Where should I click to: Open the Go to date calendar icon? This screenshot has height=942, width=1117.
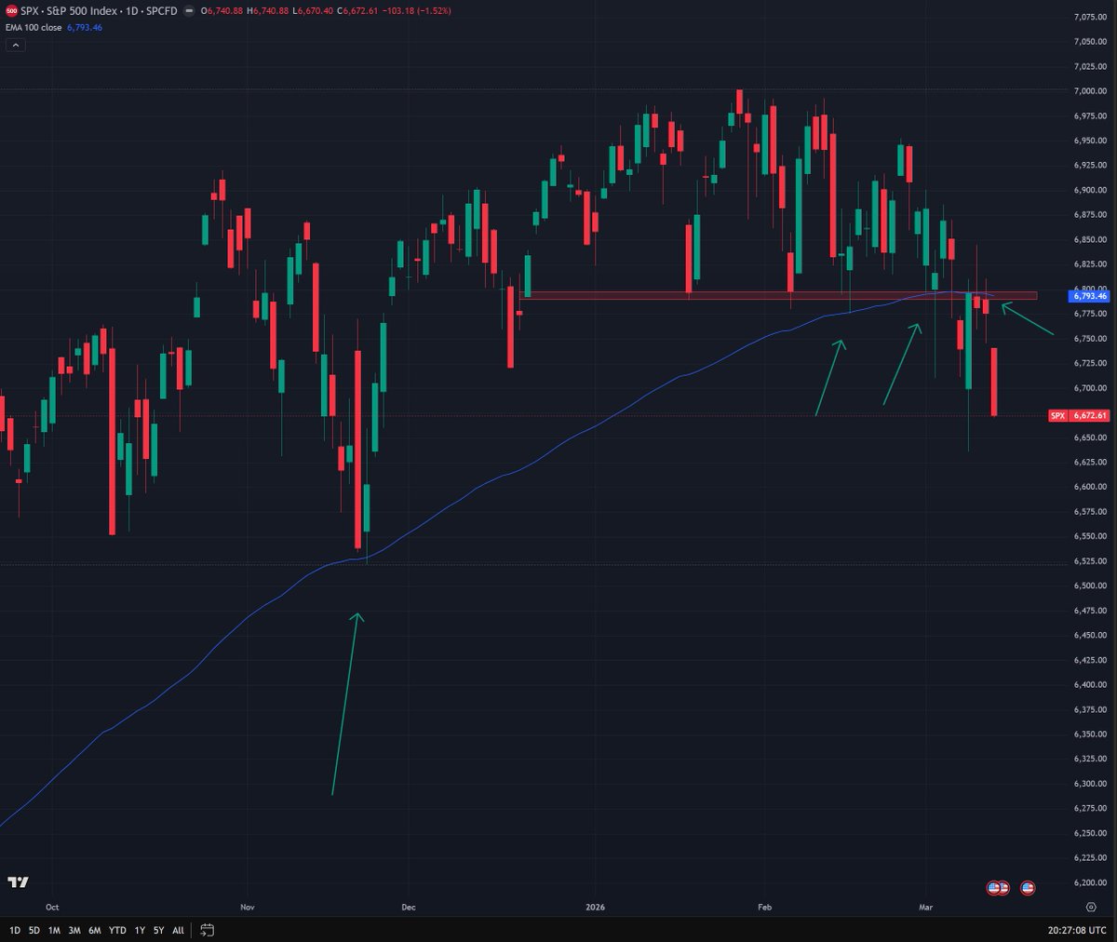(x=207, y=930)
